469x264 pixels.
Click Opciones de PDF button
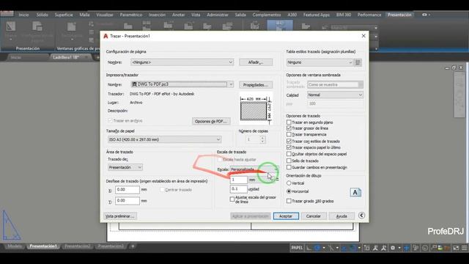211,121
